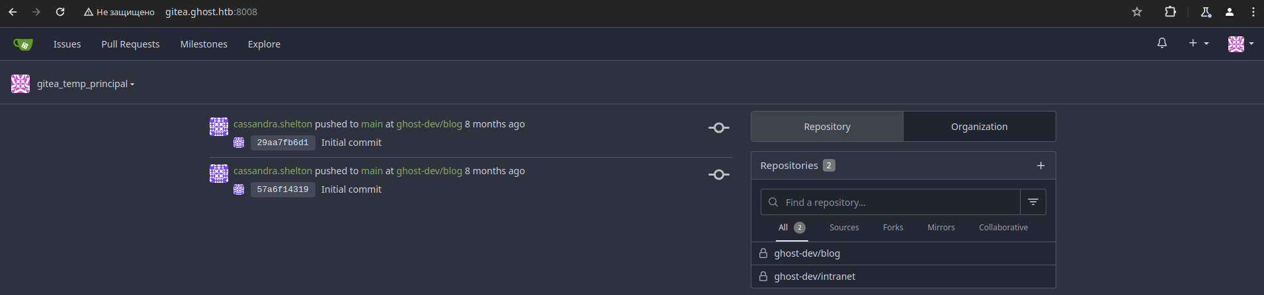Screen dimensions: 1264x295
Task: Switch to the Organization tab
Action: (979, 127)
